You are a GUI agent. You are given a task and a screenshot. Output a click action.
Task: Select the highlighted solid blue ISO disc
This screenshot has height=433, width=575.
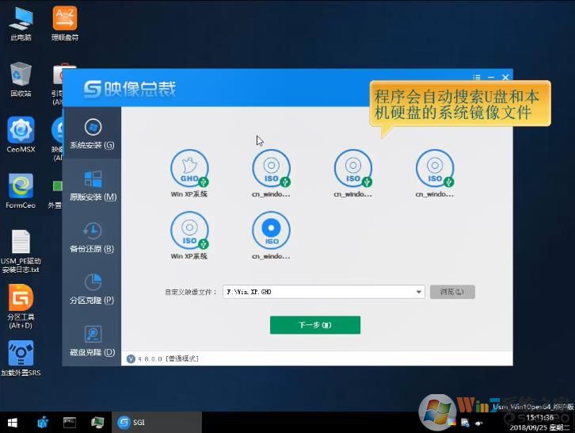tap(271, 231)
